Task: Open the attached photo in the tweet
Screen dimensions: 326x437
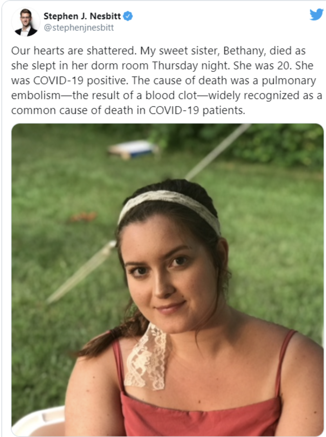Action: [x=167, y=280]
